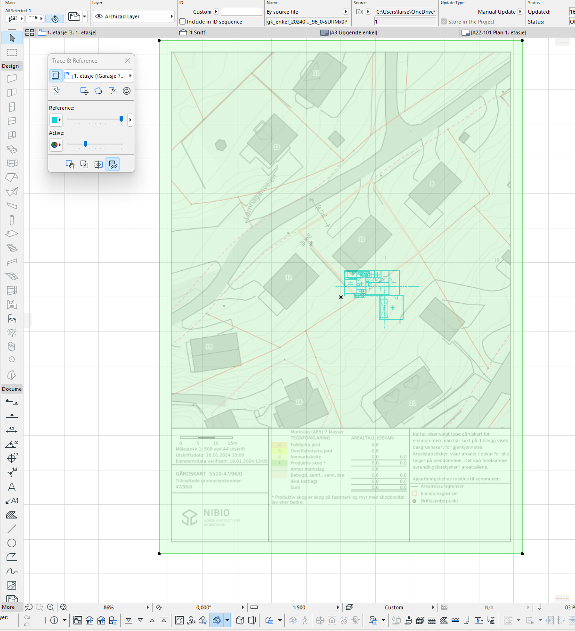
Task: Toggle Trace Reference on/off button
Action: (x=56, y=76)
